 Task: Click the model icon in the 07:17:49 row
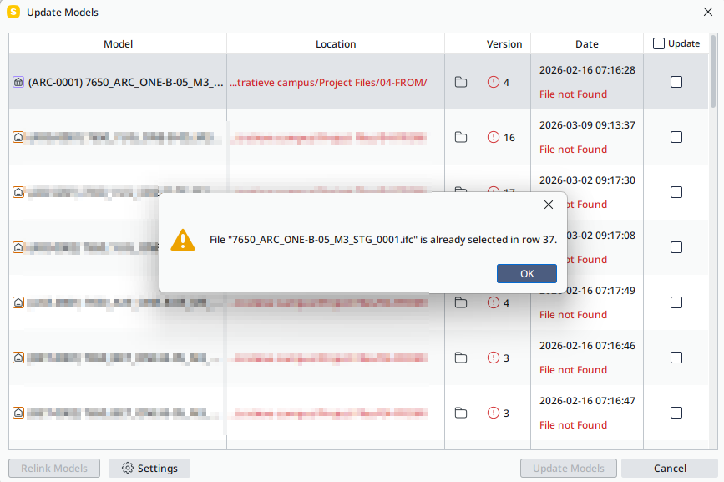click(x=18, y=302)
